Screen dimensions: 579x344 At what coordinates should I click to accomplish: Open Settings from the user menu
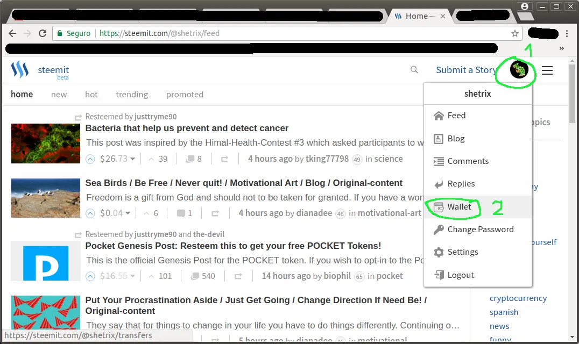point(478,252)
